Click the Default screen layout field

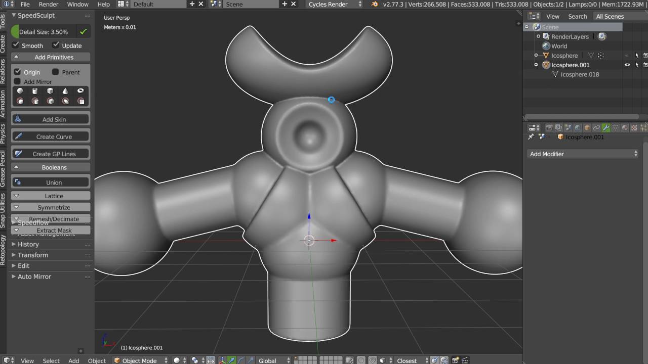pyautogui.click(x=159, y=4)
